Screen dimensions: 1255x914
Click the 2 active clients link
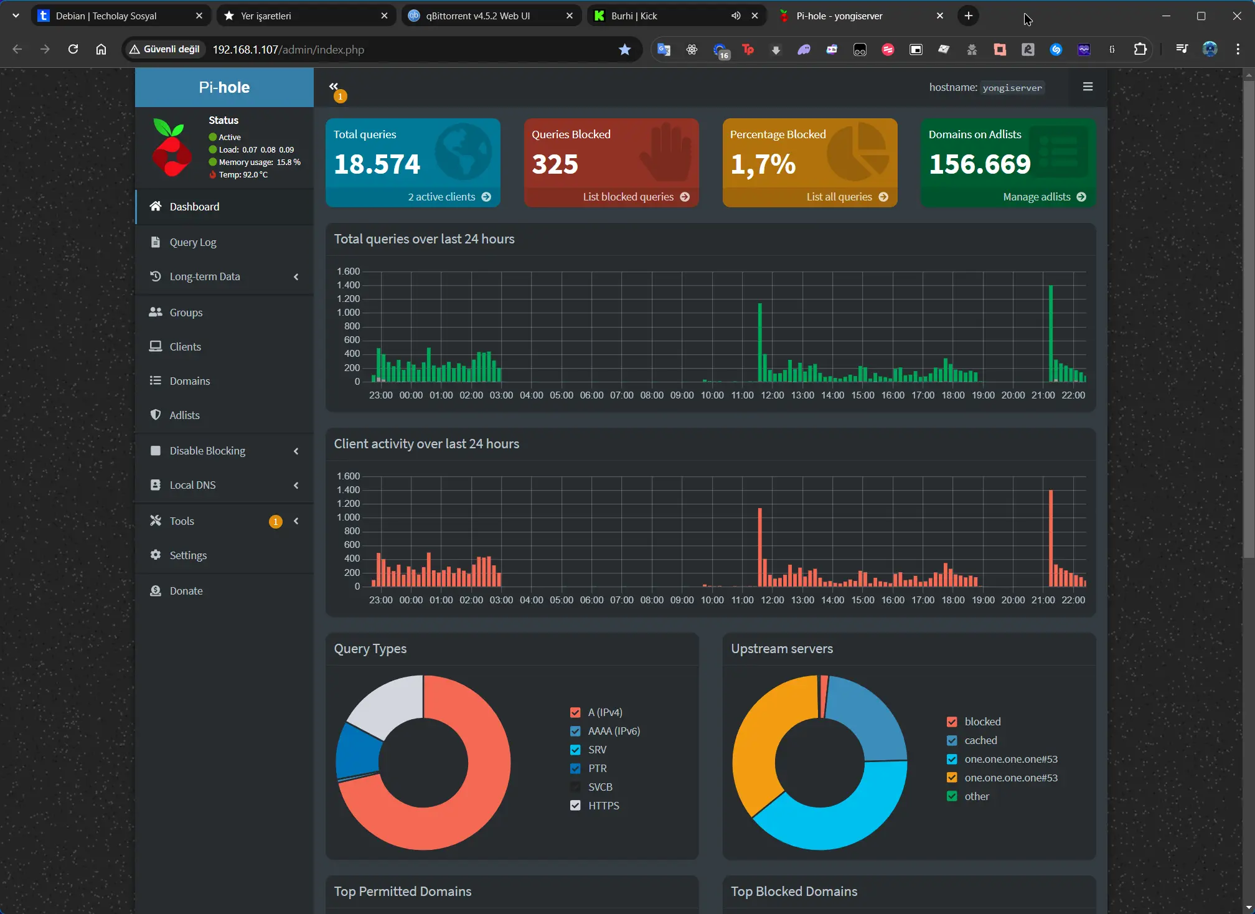tap(449, 197)
